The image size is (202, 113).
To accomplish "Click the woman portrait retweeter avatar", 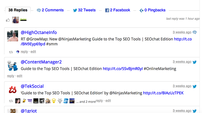I will coord(18,101).
